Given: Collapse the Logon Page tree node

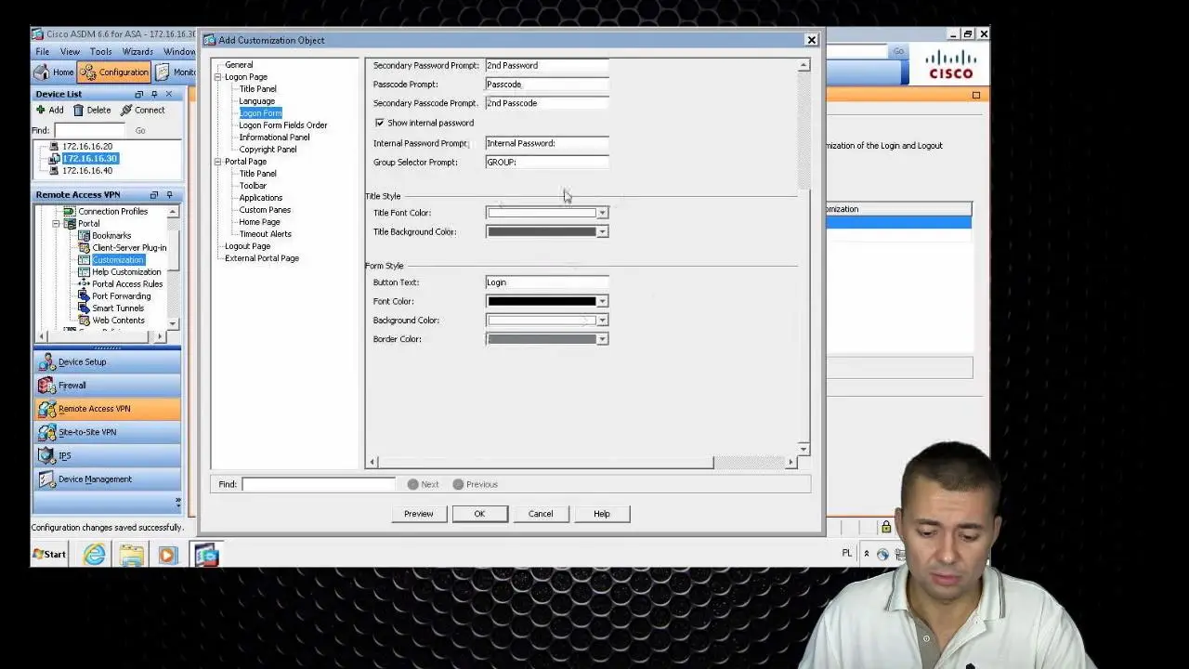Looking at the screenshot, I should [217, 77].
